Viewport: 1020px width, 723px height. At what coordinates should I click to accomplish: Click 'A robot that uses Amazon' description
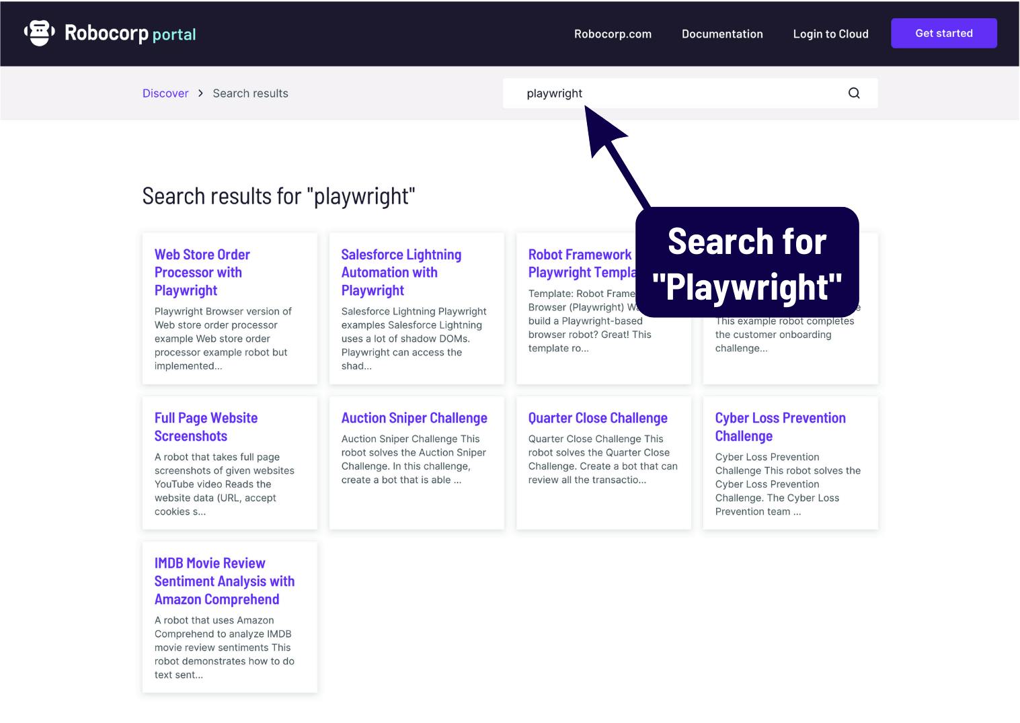pos(214,620)
